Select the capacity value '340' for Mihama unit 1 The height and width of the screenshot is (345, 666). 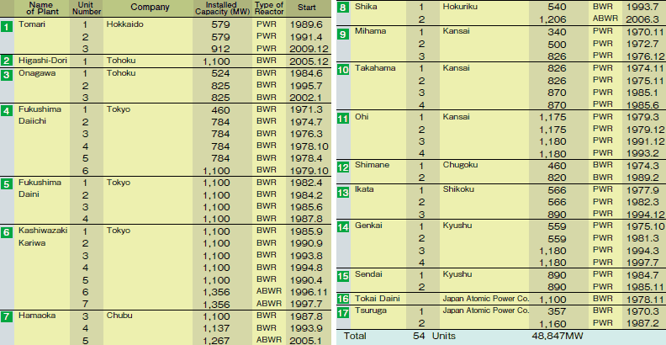tap(557, 32)
